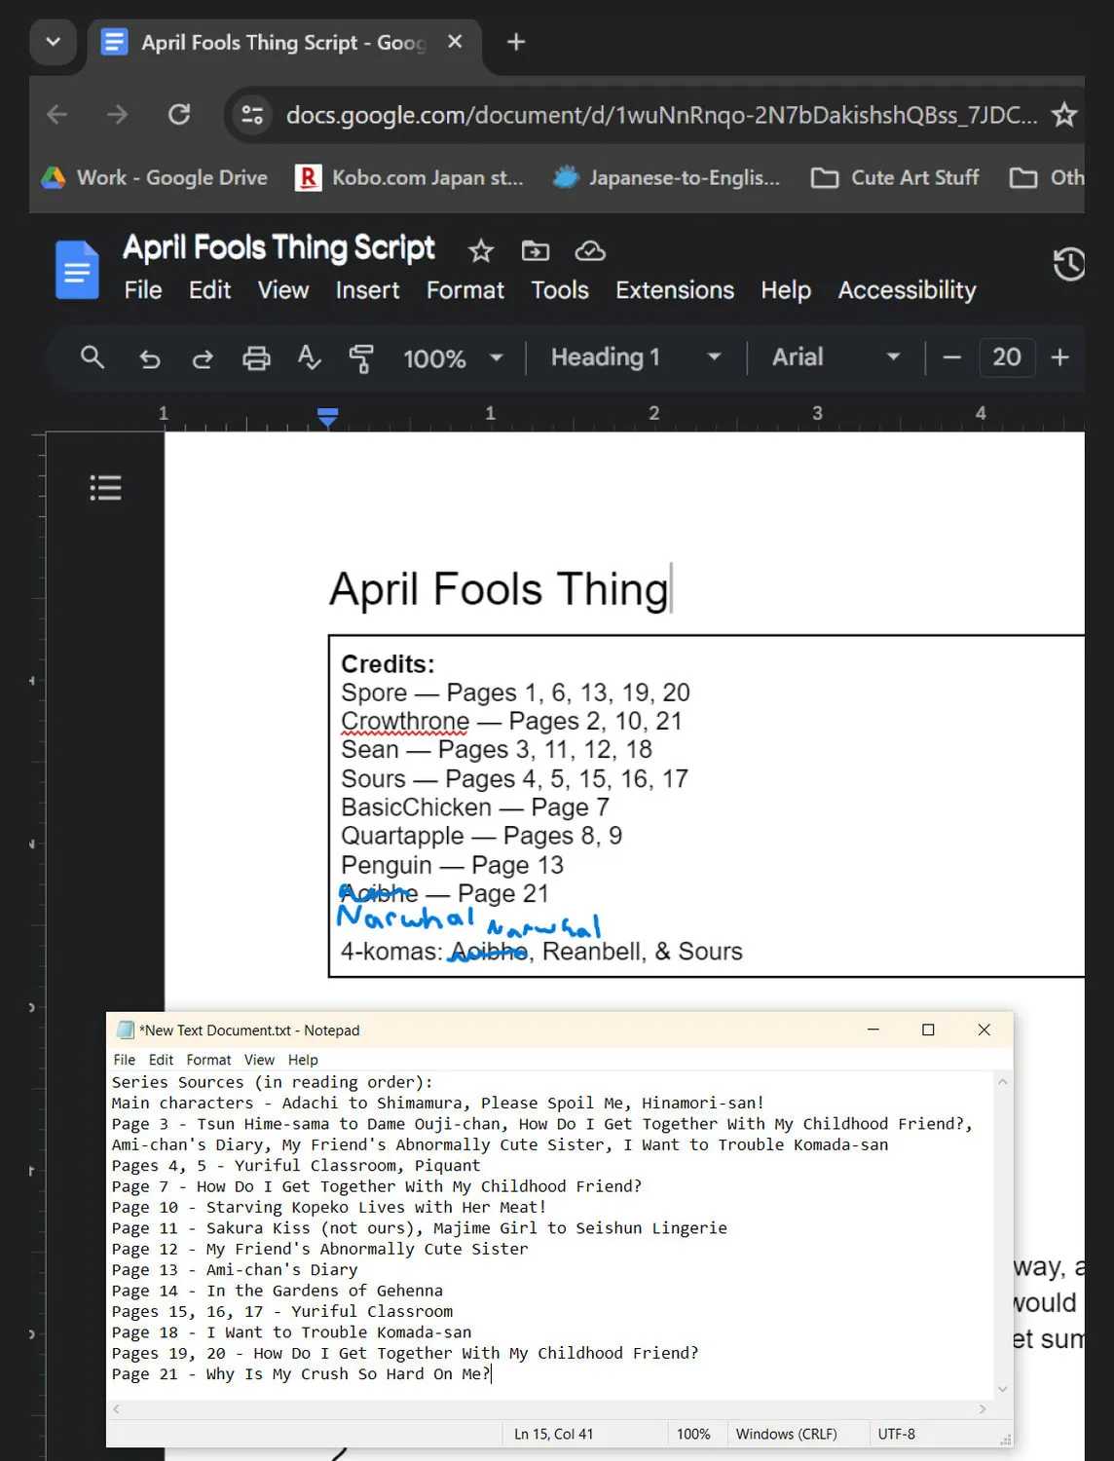Viewport: 1114px width, 1461px height.
Task: Show document outline list icon
Action: coord(105,487)
